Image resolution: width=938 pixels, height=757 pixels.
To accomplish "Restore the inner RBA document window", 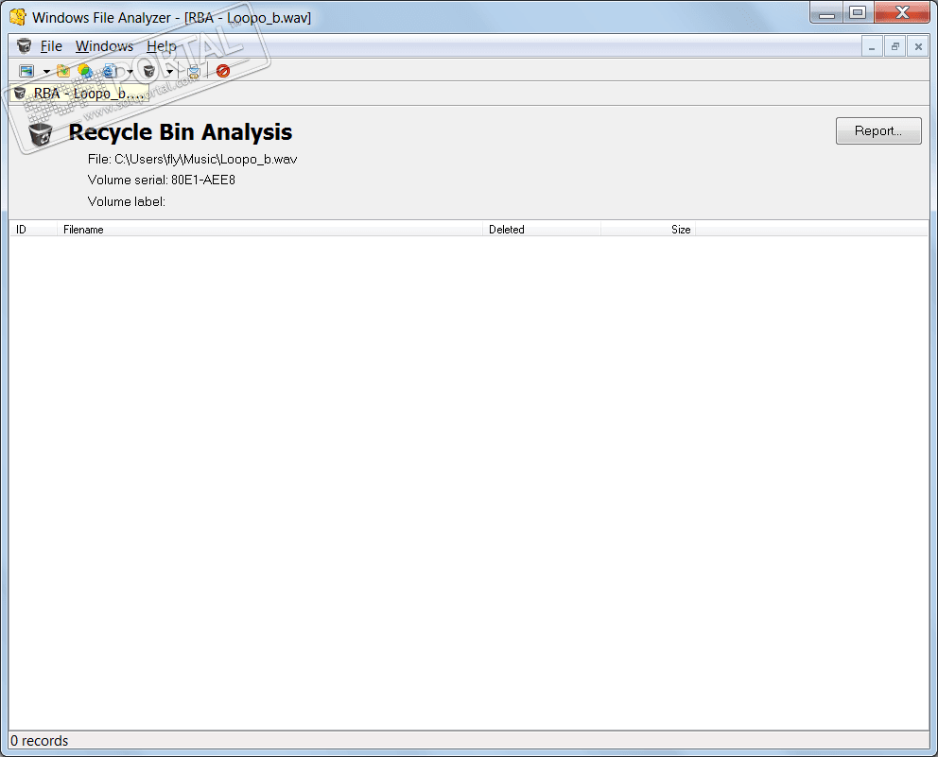I will (895, 46).
